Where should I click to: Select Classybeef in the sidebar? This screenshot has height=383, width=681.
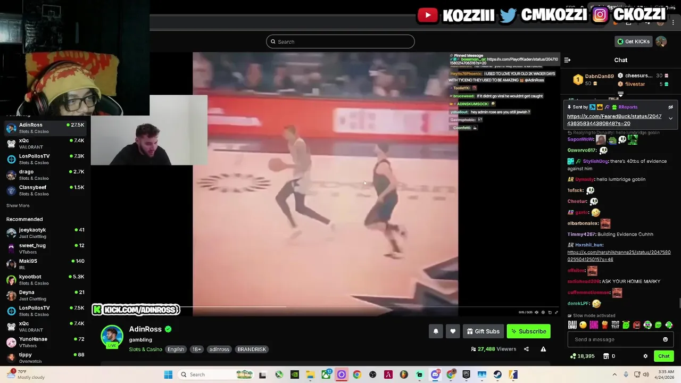45,190
